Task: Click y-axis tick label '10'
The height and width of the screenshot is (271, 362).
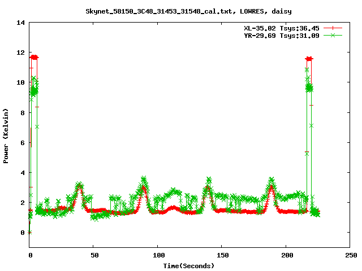Action: click(20, 82)
